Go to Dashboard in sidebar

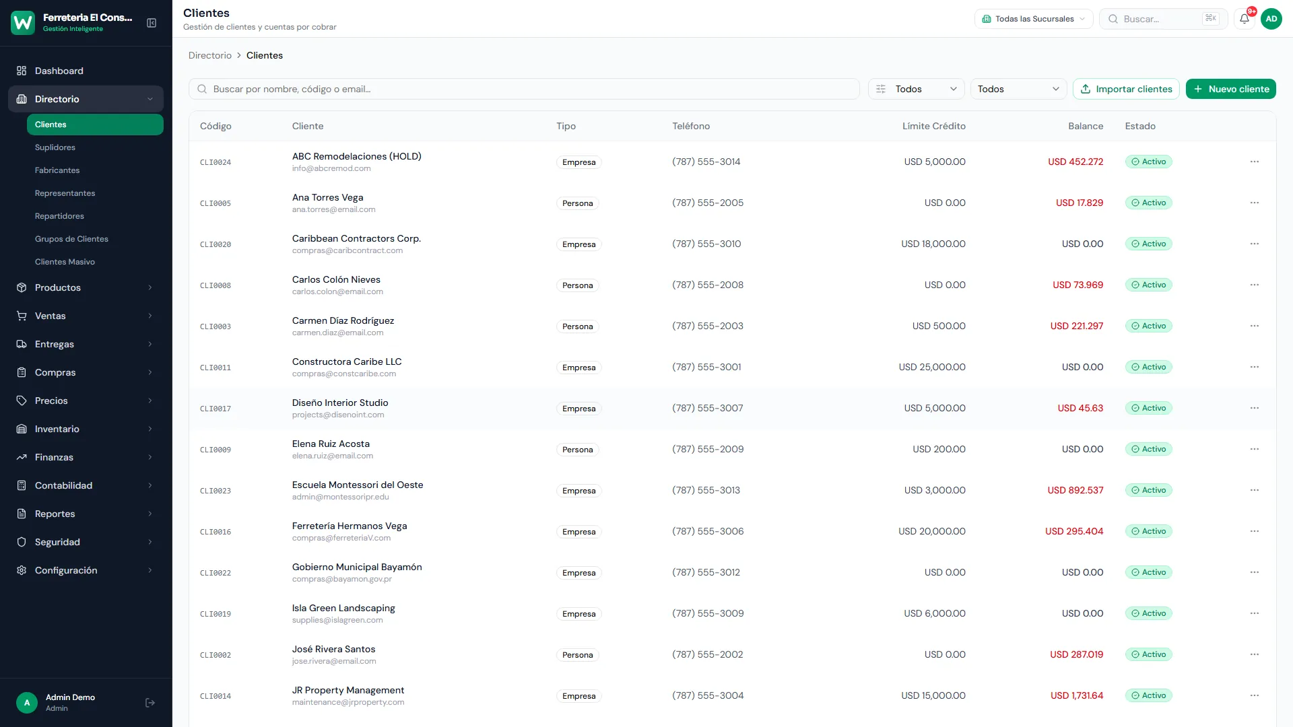point(86,71)
